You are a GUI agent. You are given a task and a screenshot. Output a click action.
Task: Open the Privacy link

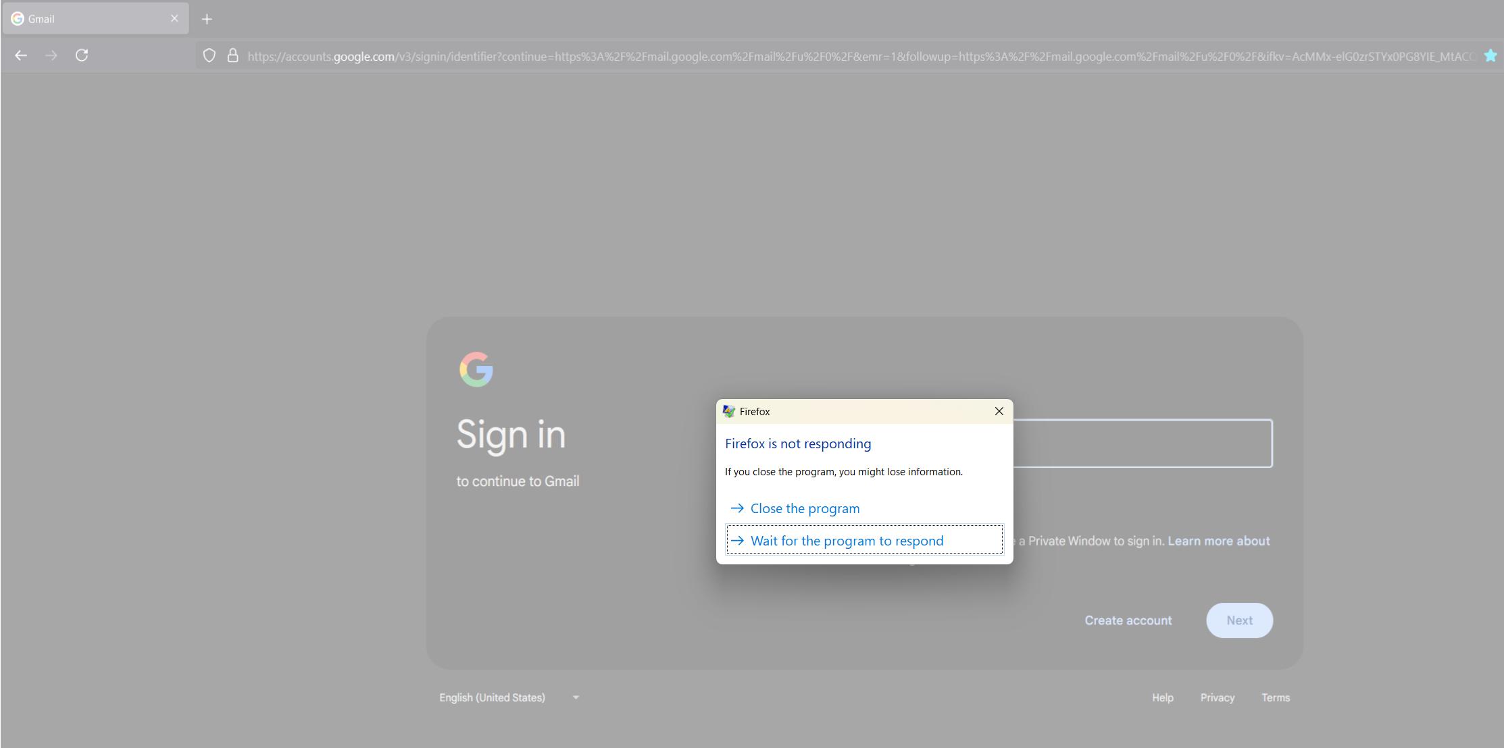tap(1218, 697)
